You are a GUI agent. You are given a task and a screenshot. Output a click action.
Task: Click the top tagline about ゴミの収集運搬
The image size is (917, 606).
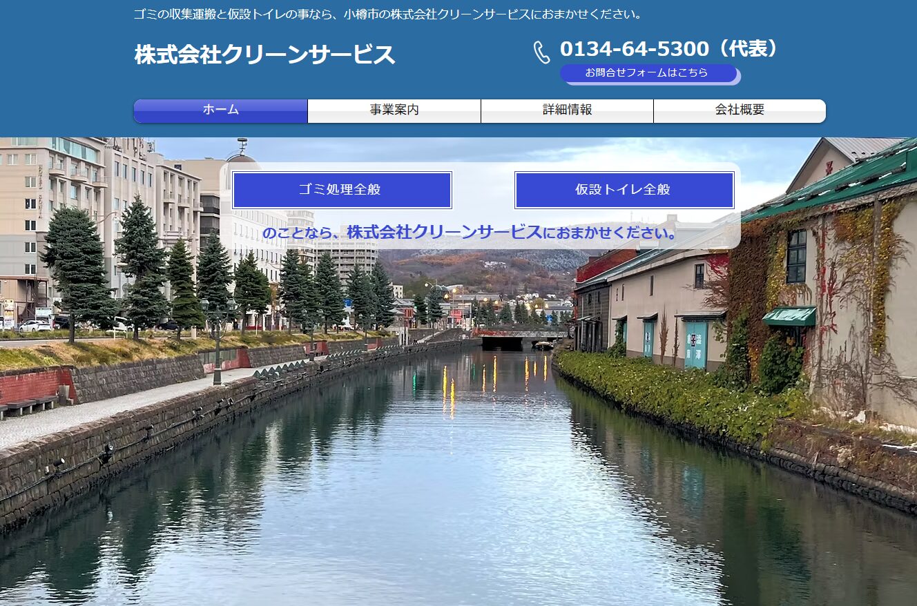pos(388,14)
